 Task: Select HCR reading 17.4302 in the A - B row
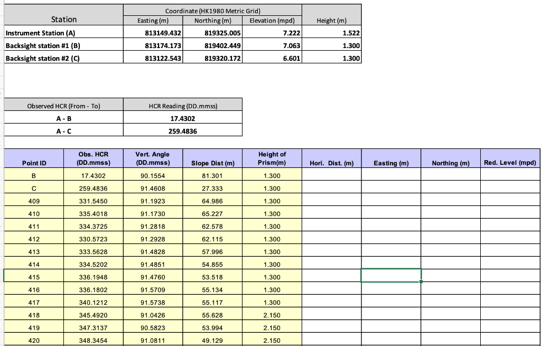183,118
